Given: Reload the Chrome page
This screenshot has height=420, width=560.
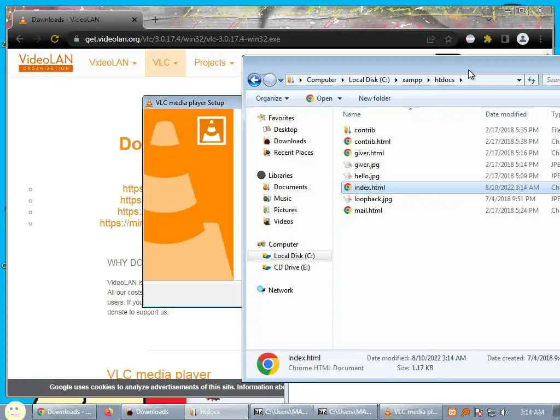Looking at the screenshot, I should click(55, 39).
